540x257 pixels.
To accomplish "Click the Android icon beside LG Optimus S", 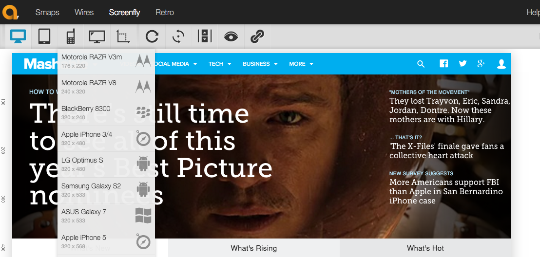I will (x=143, y=164).
